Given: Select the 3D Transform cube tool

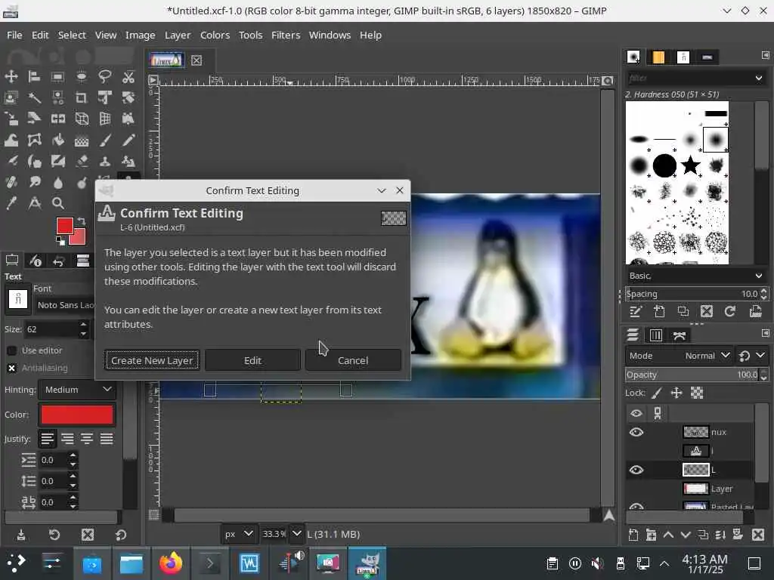Looking at the screenshot, I should (x=82, y=119).
